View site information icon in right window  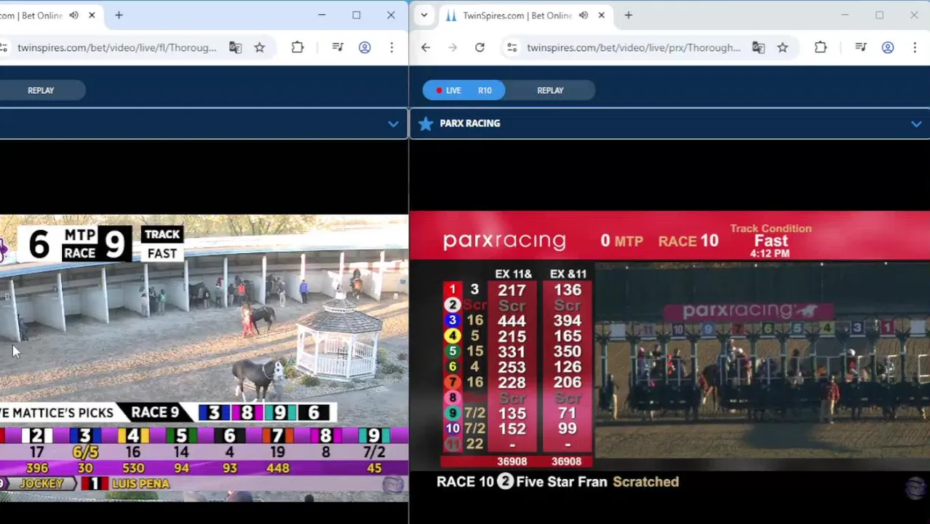pos(512,47)
